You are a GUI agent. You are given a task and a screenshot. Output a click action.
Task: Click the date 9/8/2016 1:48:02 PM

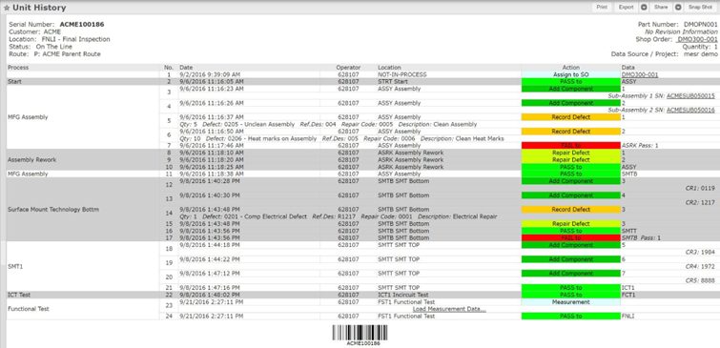pyautogui.click(x=210, y=295)
